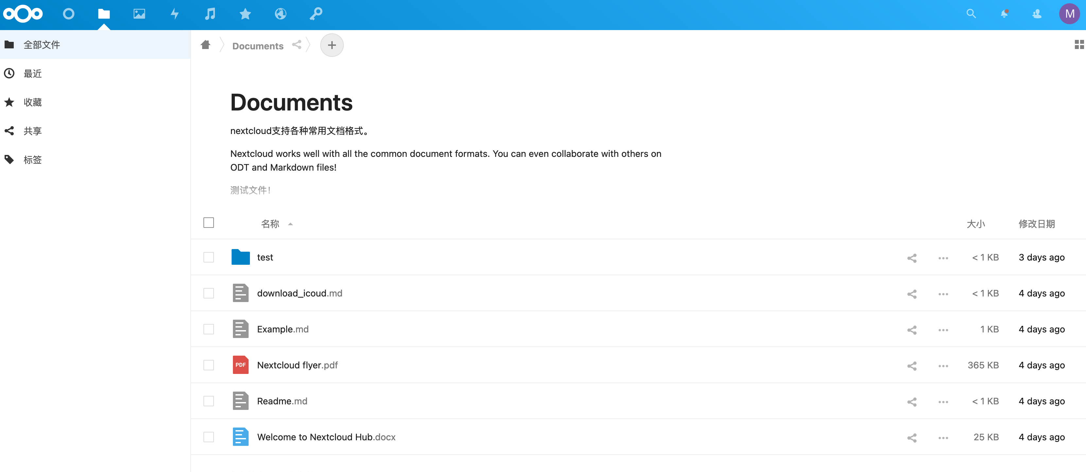Check the box for test folder

point(209,257)
